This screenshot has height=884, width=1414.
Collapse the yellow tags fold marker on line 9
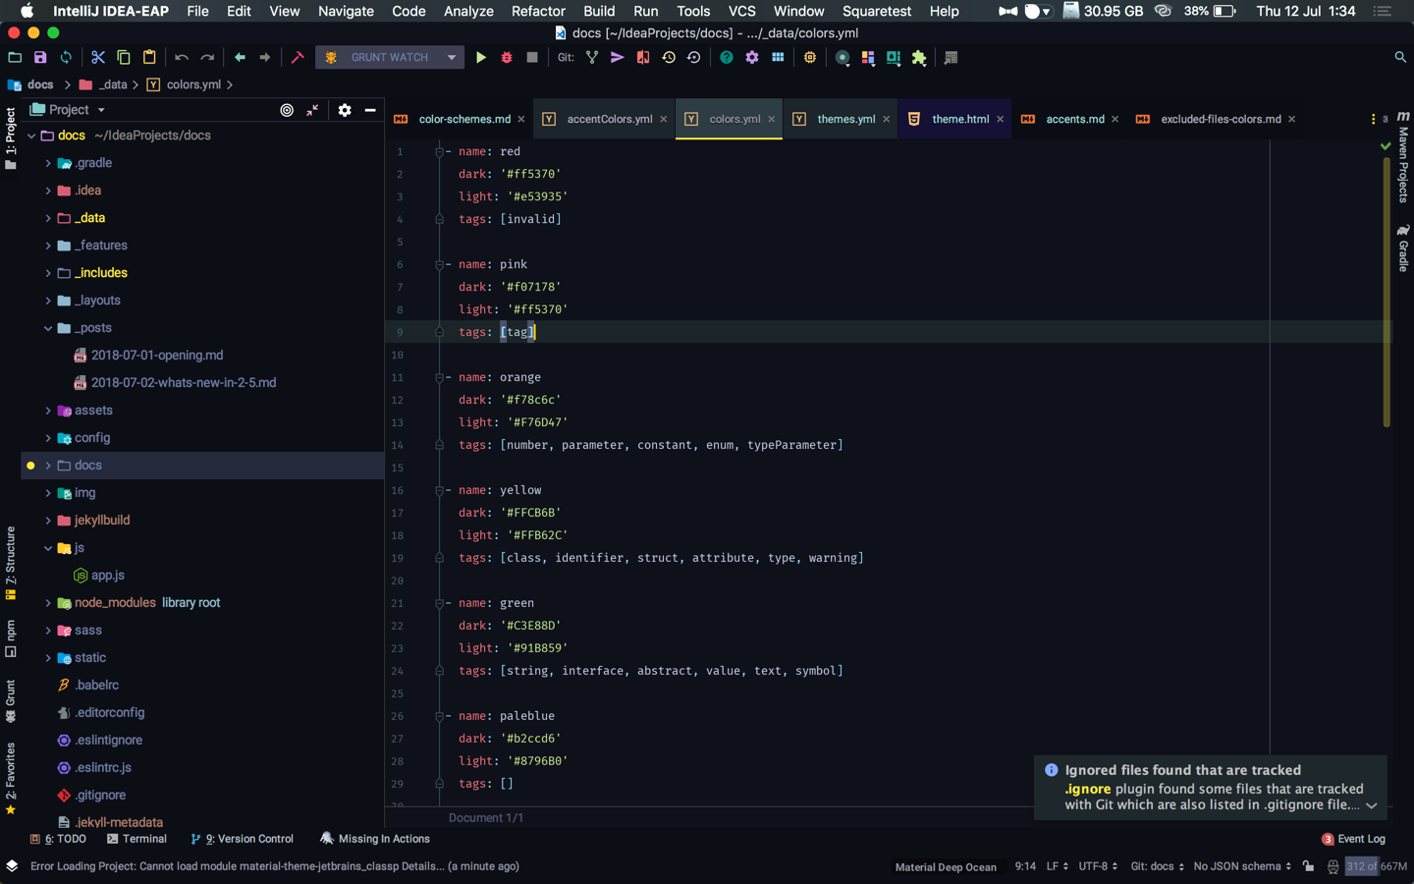(x=438, y=332)
